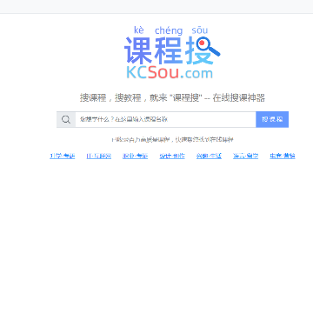Click the magnifier icon beside the search box
The image size is (313, 313).
[x=66, y=119]
